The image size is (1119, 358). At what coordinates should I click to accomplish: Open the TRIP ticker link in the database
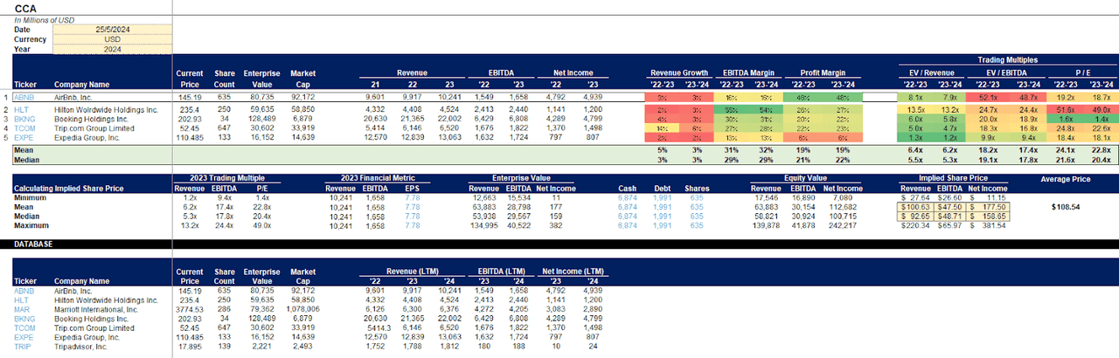(x=22, y=345)
